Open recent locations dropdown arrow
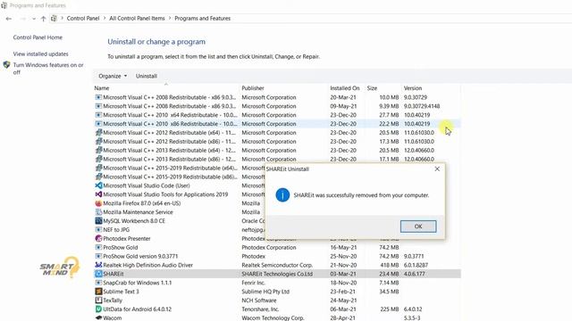The width and height of the screenshot is (572, 321). click(34, 19)
